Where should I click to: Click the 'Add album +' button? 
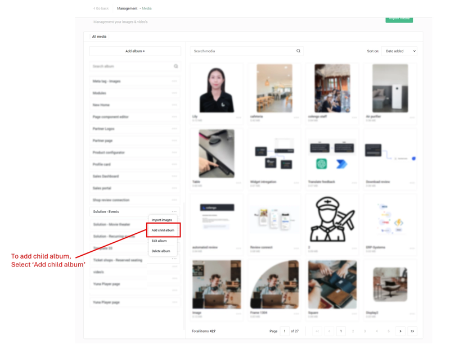(135, 51)
